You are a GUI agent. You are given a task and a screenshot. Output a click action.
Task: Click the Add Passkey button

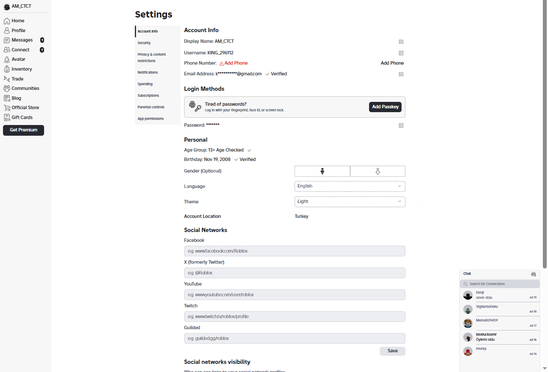coord(385,107)
